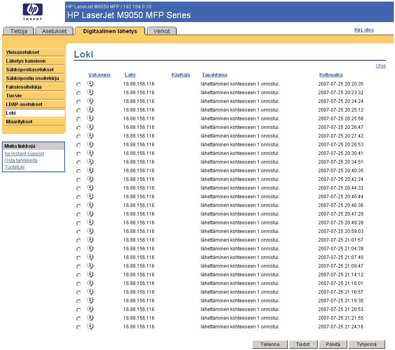The image size is (395, 350).
Task: Click severity info icon for 21:14:12 entry
Action: [x=90, y=275]
